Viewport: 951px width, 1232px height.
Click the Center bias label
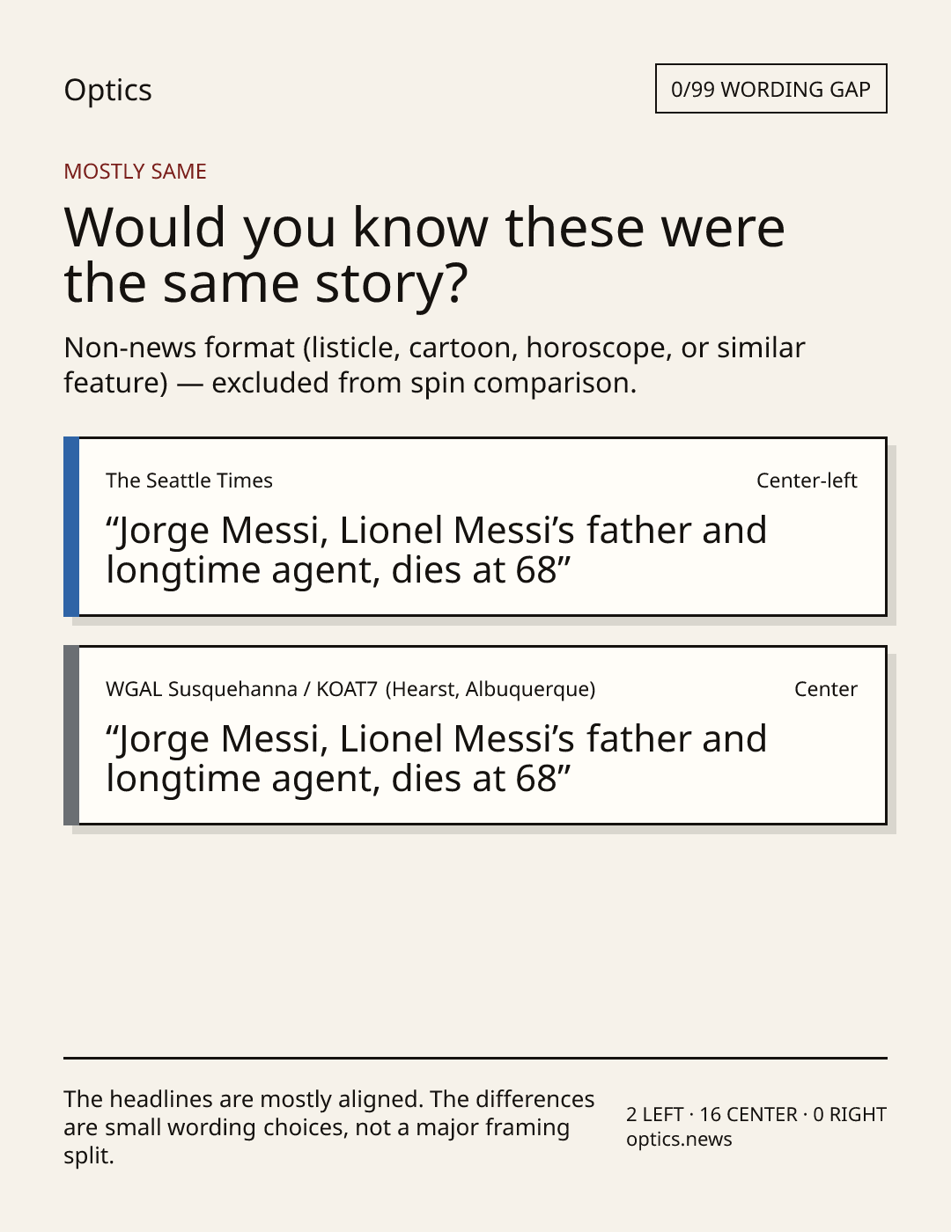coord(826,689)
